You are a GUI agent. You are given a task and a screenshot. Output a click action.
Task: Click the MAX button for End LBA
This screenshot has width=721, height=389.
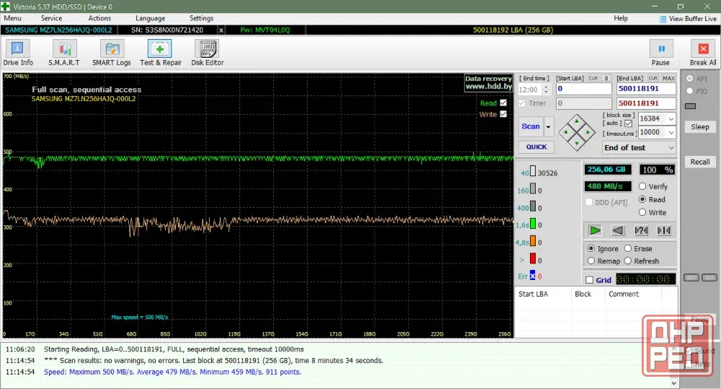tap(668, 78)
